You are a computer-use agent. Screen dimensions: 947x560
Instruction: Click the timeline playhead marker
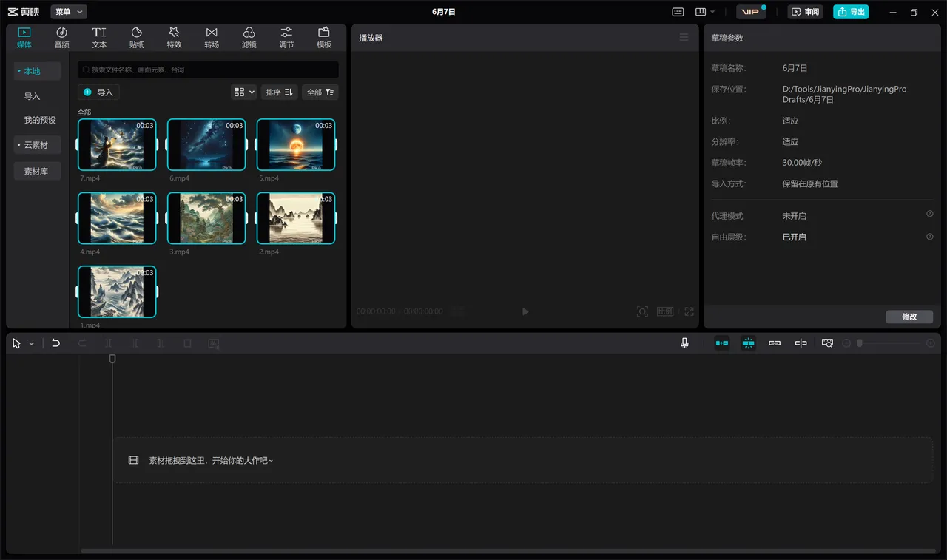pyautogui.click(x=112, y=359)
